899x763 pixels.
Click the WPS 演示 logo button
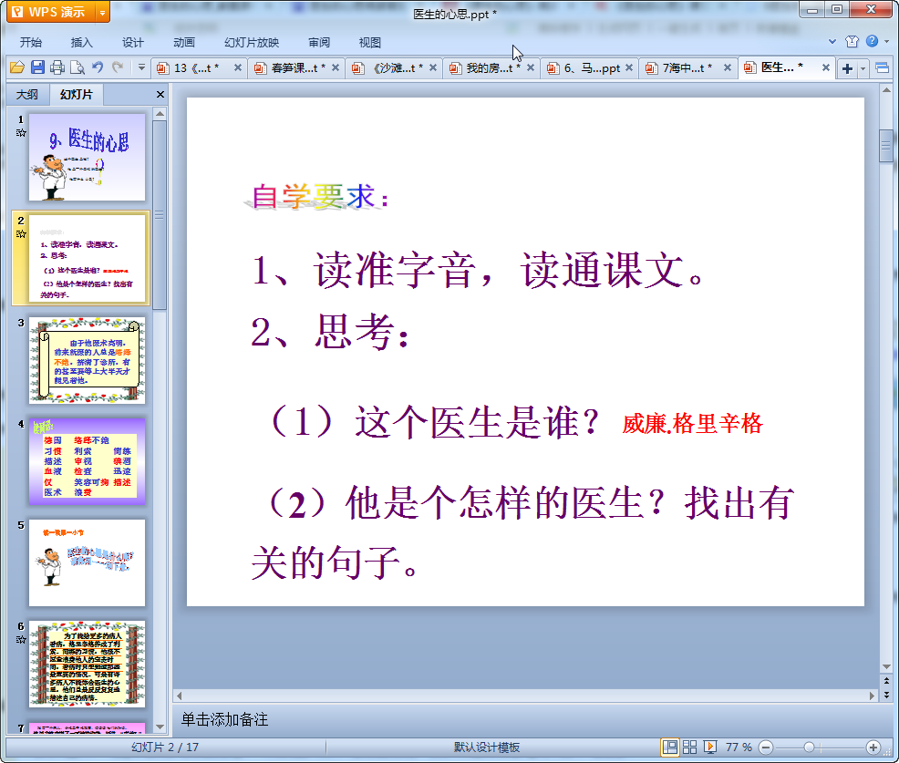(x=51, y=12)
